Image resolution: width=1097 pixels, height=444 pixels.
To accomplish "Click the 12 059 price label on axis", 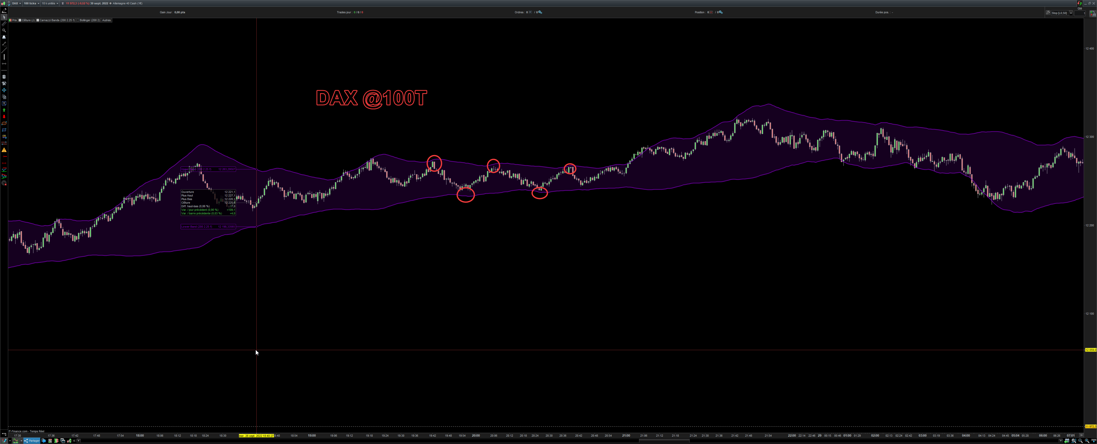I will [x=1091, y=350].
